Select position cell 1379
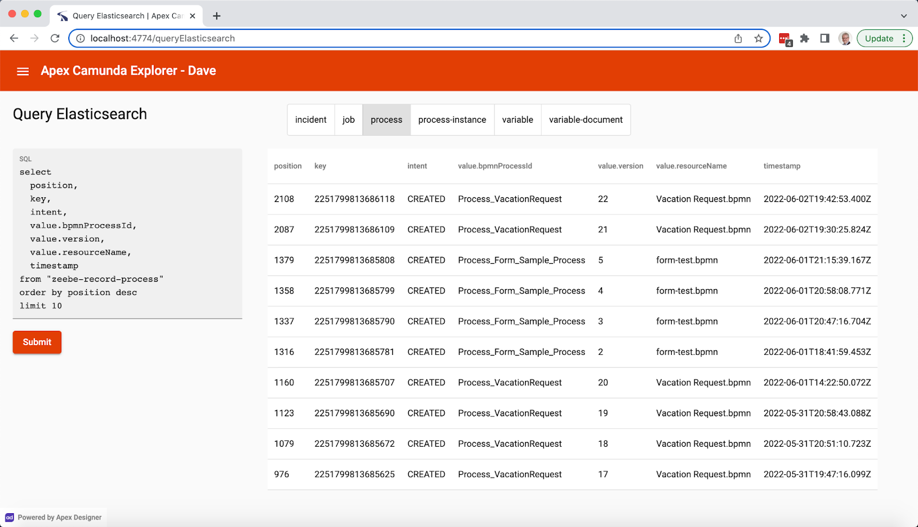This screenshot has height=527, width=918. [x=284, y=260]
